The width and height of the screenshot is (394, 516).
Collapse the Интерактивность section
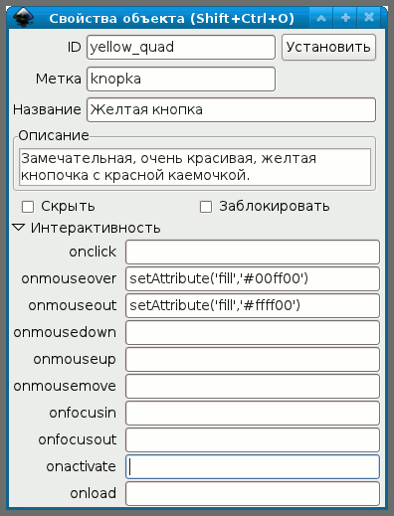19,228
